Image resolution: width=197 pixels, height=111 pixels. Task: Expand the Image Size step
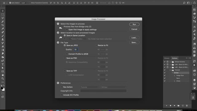pyautogui.click(x=175, y=76)
